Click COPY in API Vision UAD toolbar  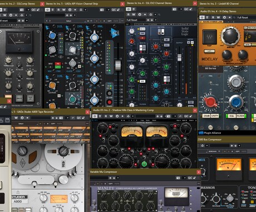point(110,21)
